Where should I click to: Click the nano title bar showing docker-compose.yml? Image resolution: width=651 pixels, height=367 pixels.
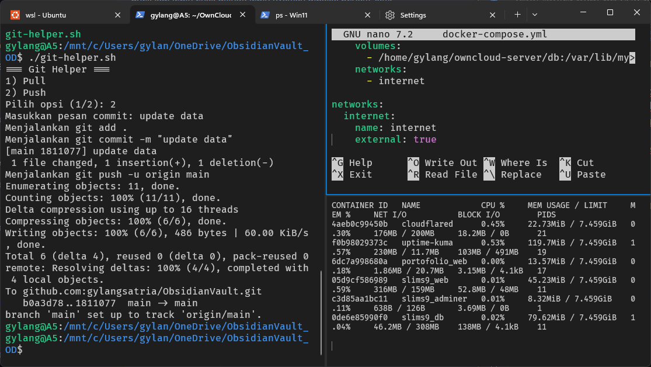(x=483, y=34)
